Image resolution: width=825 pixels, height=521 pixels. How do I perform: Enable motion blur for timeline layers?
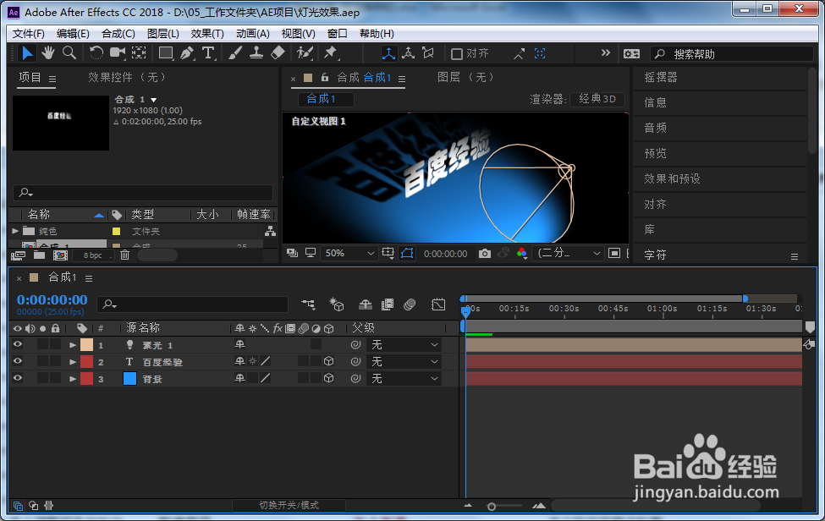pos(410,304)
